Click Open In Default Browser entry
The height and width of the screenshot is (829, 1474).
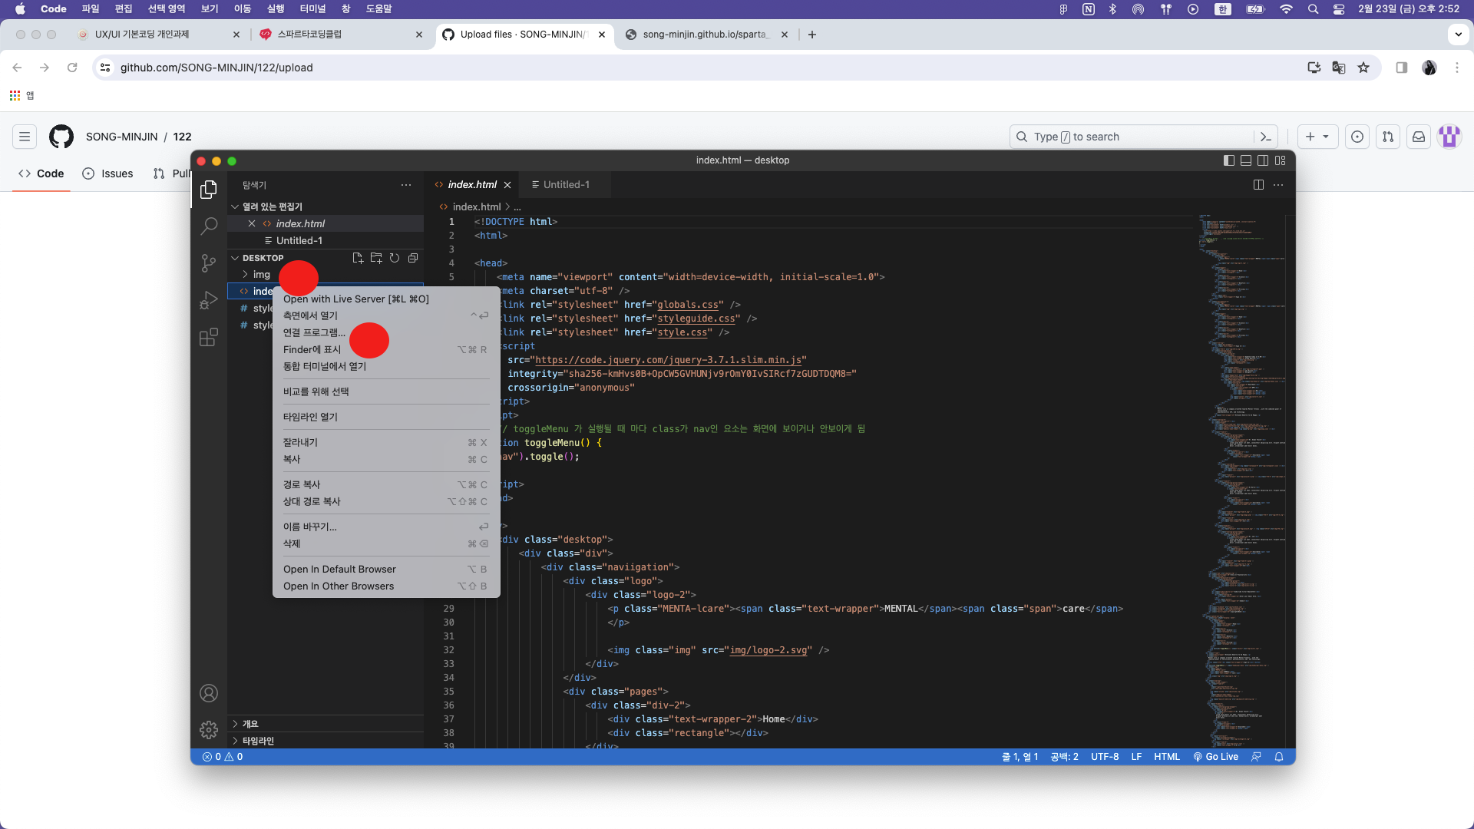[339, 569]
